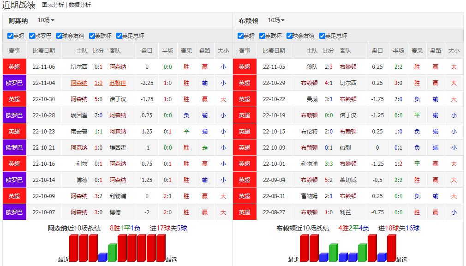
Task: Open the 10场 dropdown next to 布赖顿
Action: click(x=276, y=20)
